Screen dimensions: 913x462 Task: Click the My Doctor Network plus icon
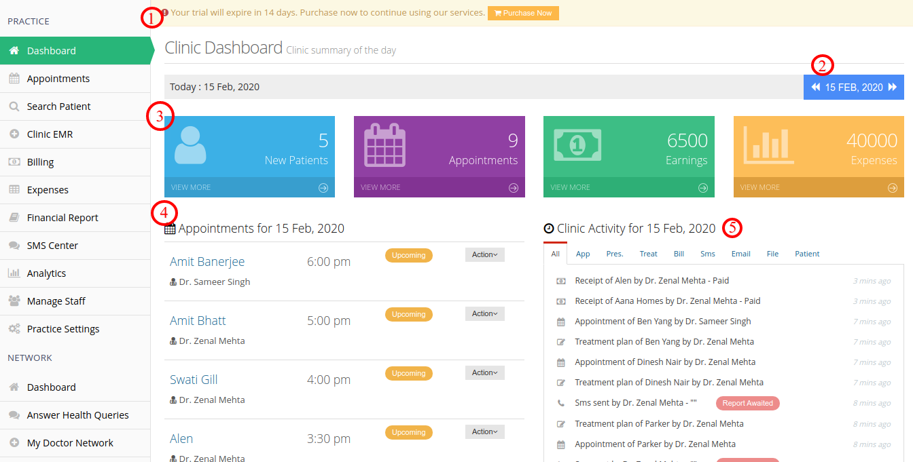(14, 443)
